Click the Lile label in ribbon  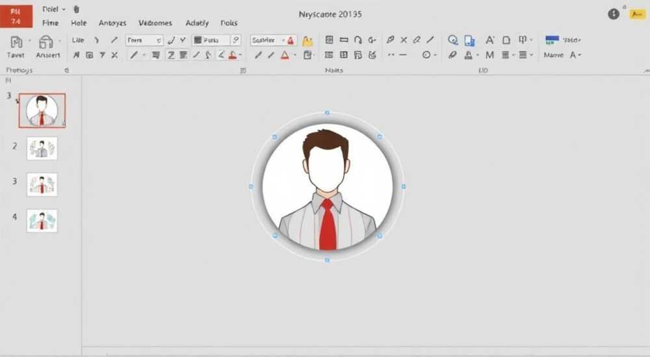[x=78, y=40]
